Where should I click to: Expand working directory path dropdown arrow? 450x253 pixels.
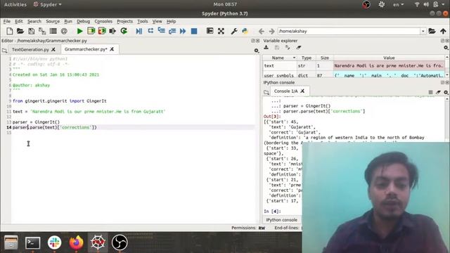423,31
